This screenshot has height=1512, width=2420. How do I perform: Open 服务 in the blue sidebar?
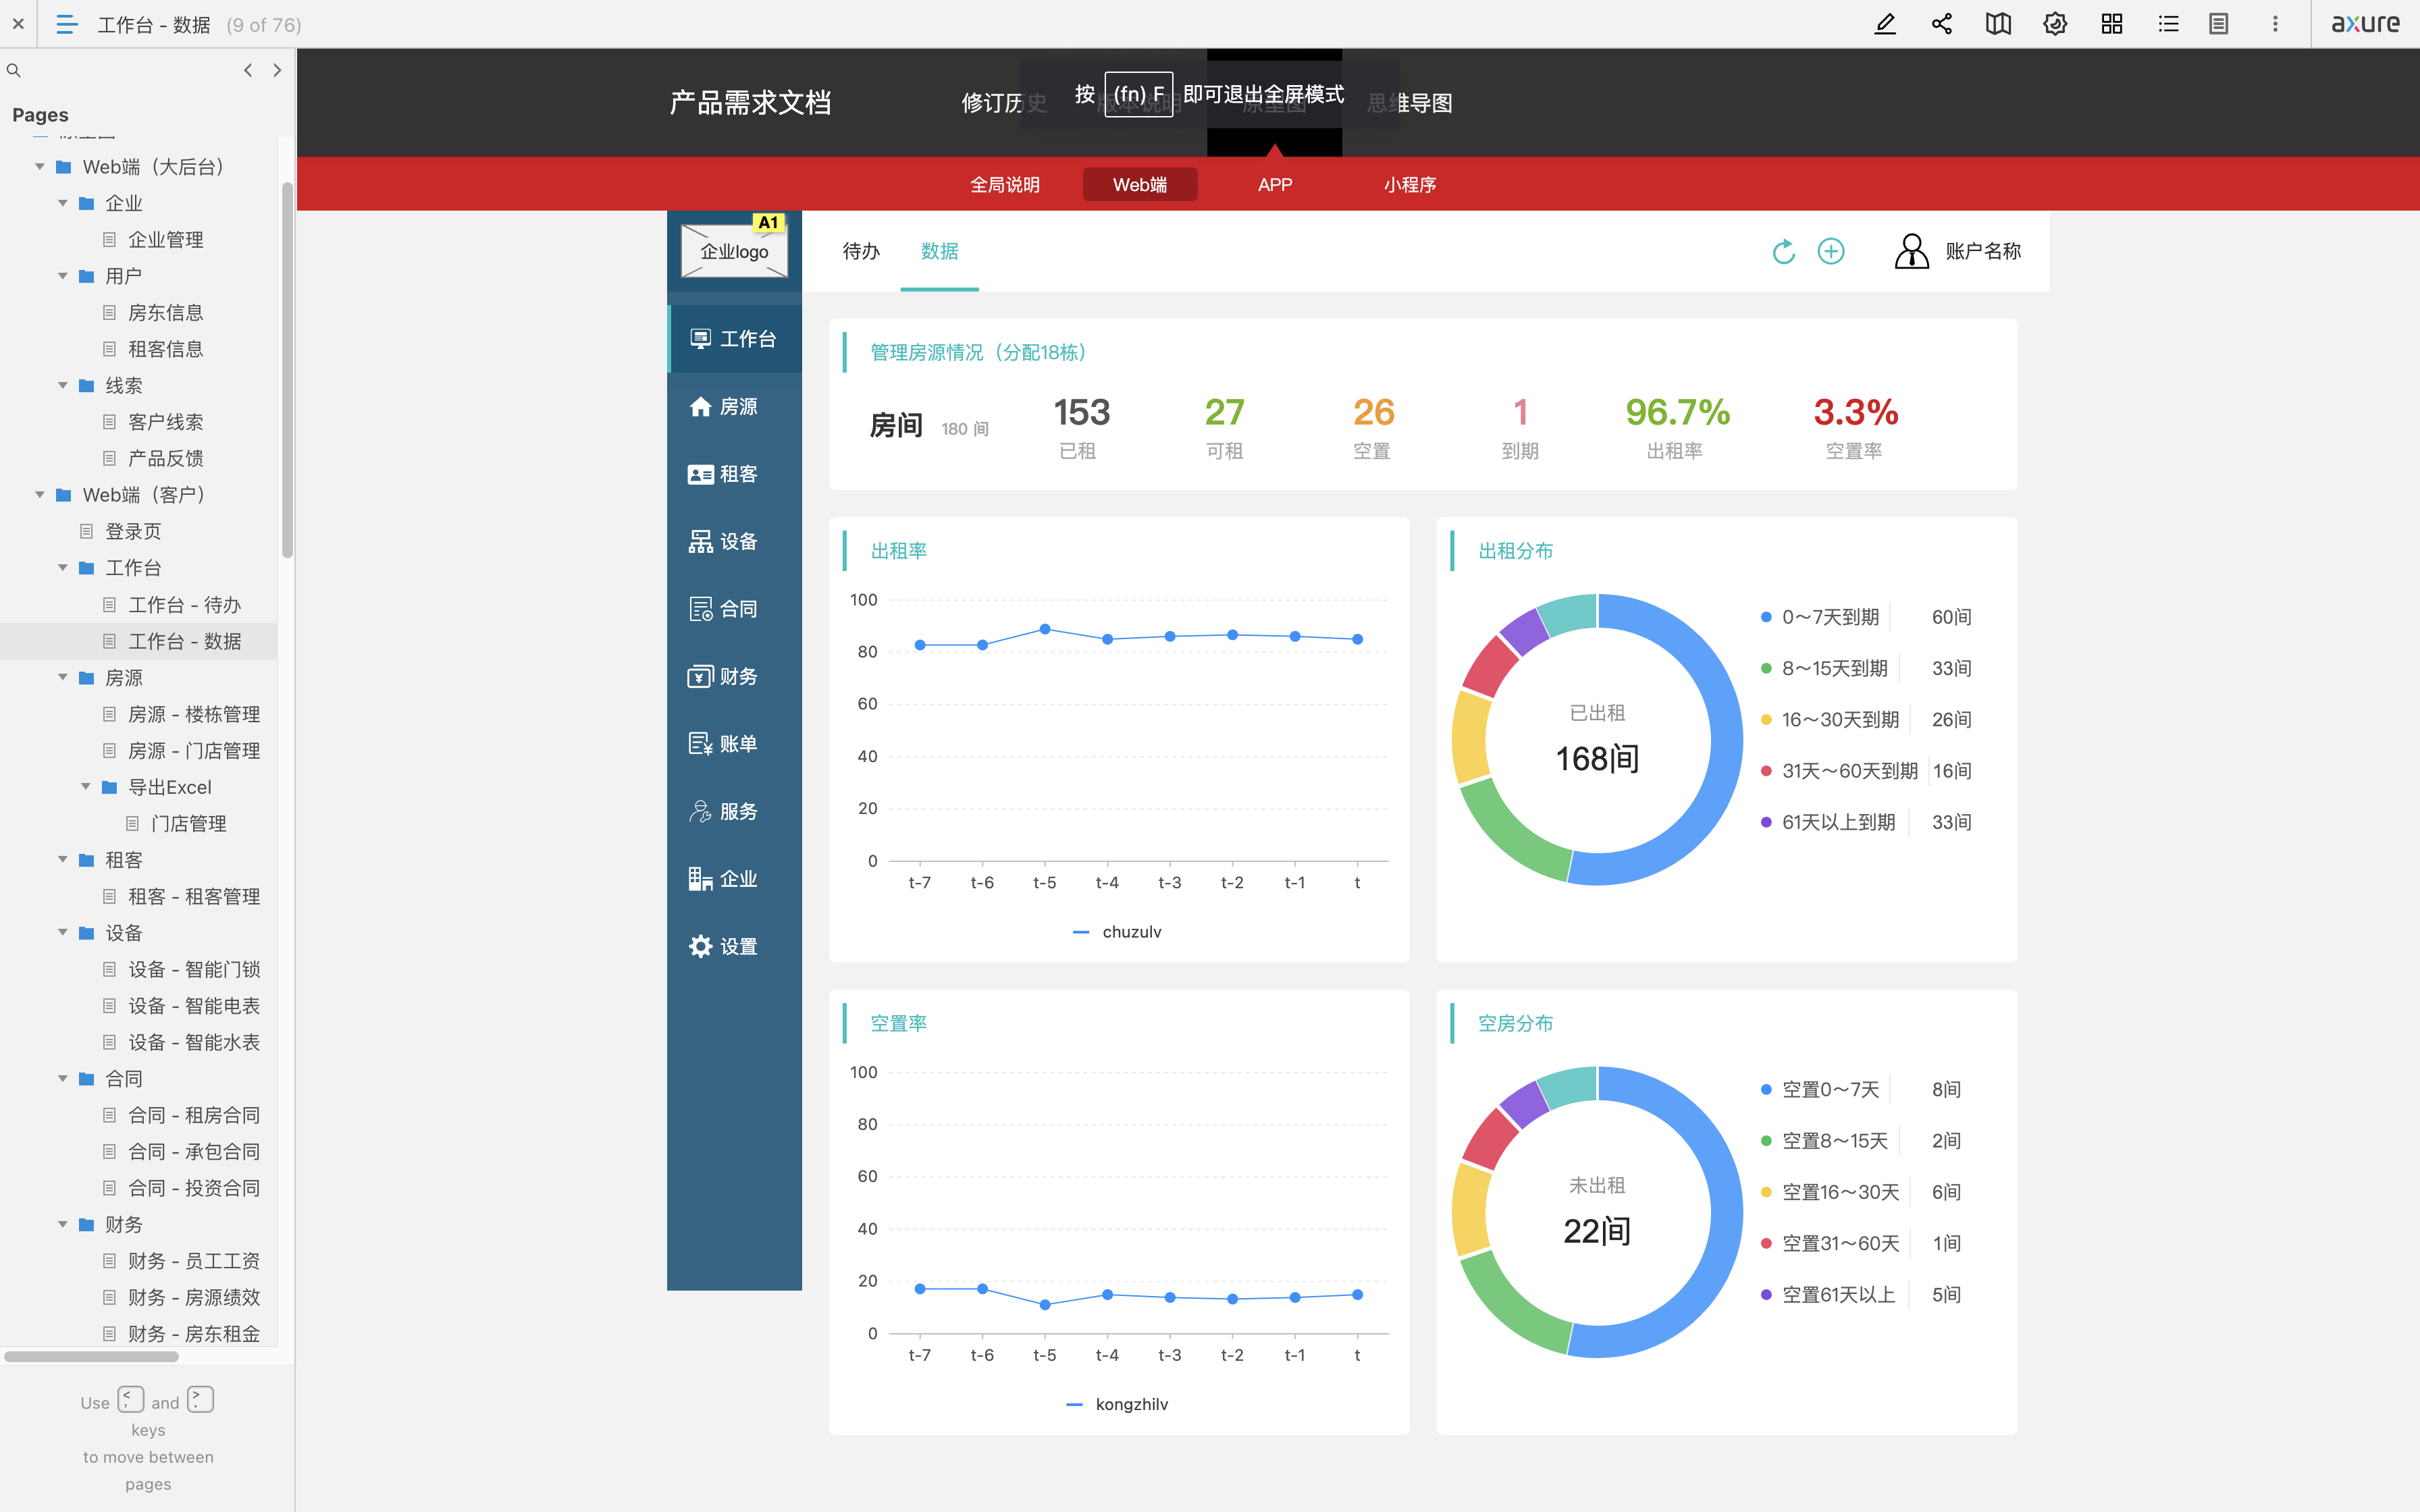734,811
